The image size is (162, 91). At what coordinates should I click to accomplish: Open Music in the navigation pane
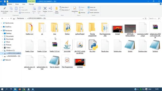(7, 42)
